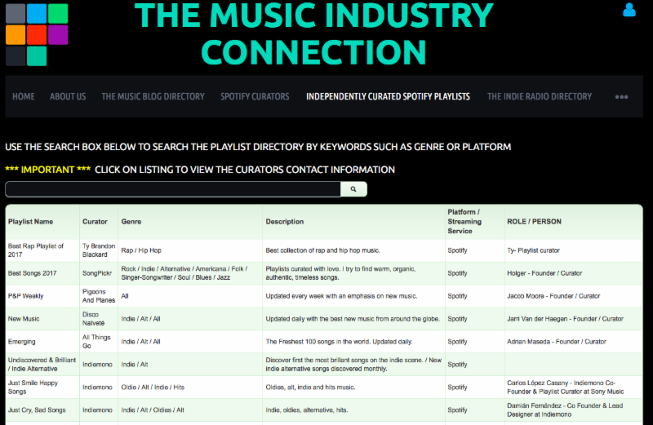Open the three-dots more menu
The image size is (653, 425).
pyautogui.click(x=621, y=97)
